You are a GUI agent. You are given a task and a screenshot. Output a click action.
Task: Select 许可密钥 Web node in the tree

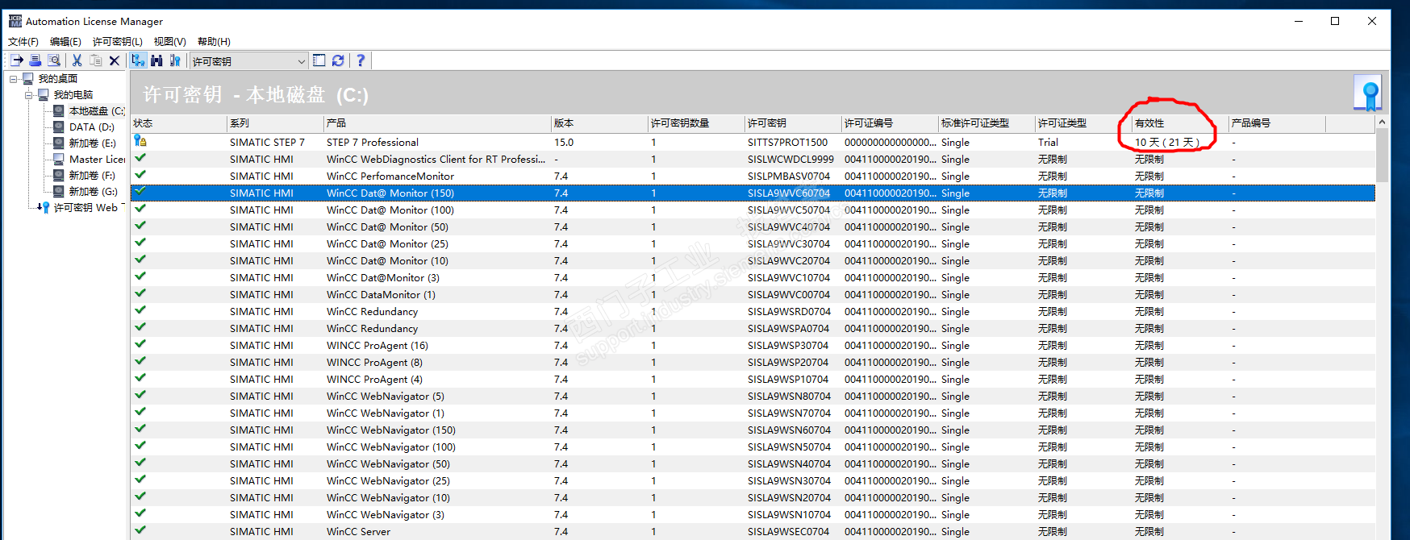tap(86, 208)
